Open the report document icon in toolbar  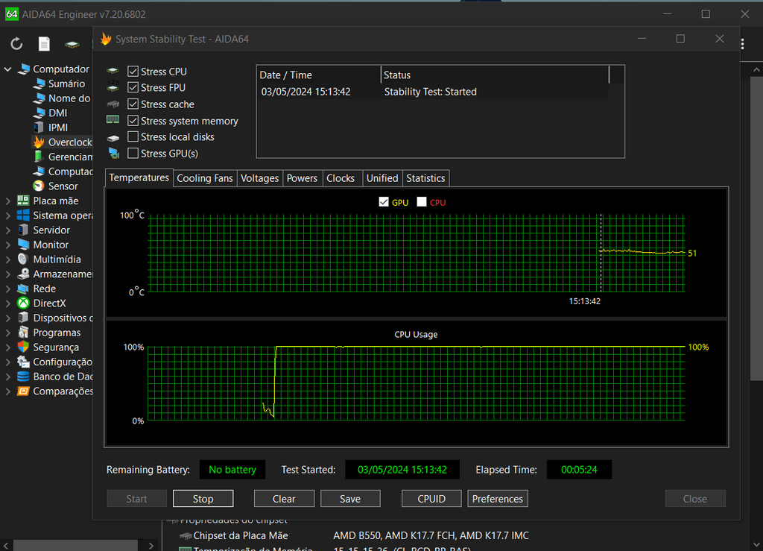(44, 44)
